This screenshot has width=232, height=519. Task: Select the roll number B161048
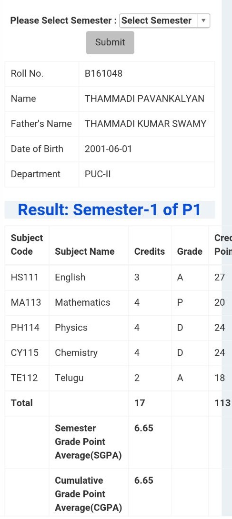103,73
